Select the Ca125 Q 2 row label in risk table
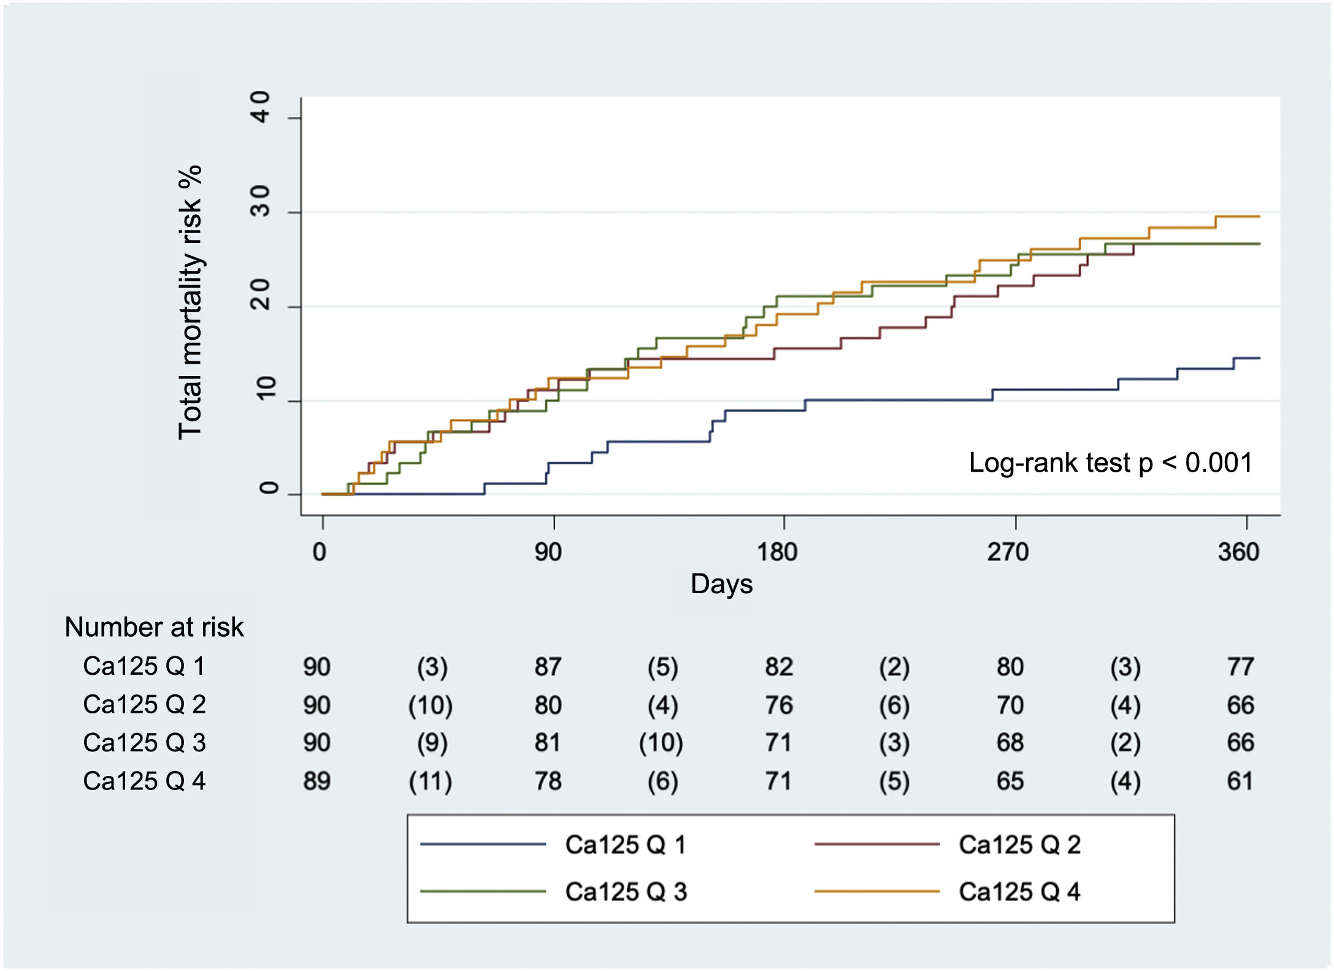This screenshot has height=971, width=1334. (x=144, y=704)
